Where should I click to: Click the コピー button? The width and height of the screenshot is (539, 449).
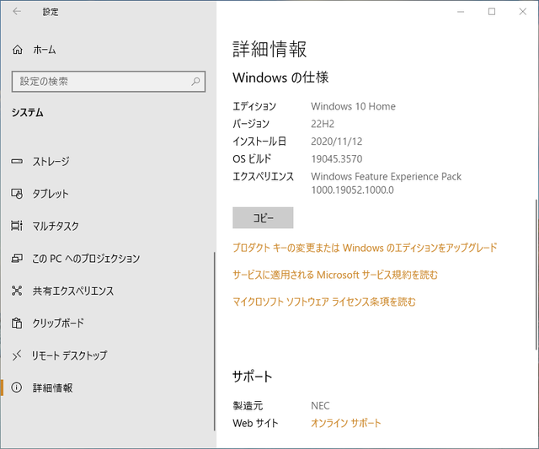coord(263,217)
